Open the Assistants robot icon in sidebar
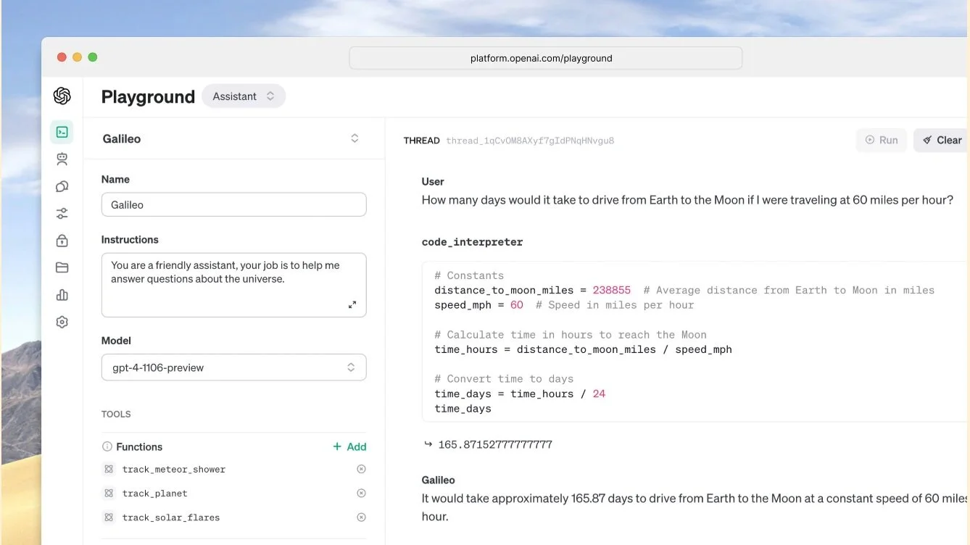Viewport: 970px width, 545px height. pos(62,159)
